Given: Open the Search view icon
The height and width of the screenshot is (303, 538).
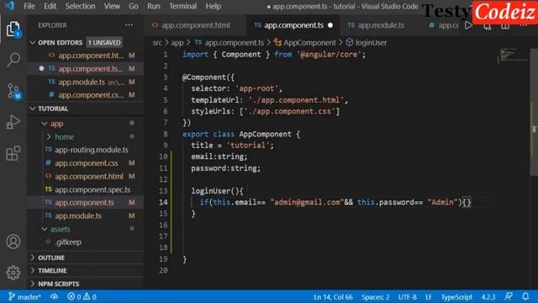Looking at the screenshot, I should click(x=13, y=60).
